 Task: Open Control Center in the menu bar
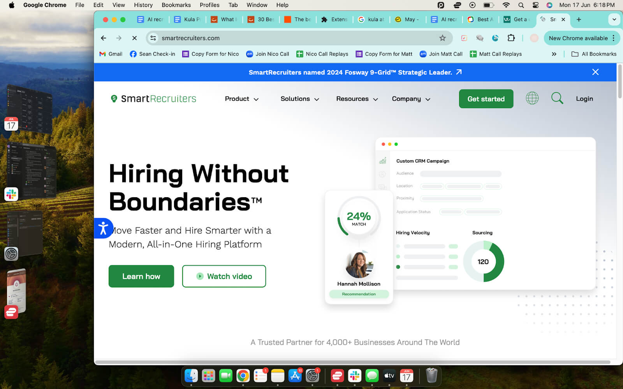coord(535,5)
